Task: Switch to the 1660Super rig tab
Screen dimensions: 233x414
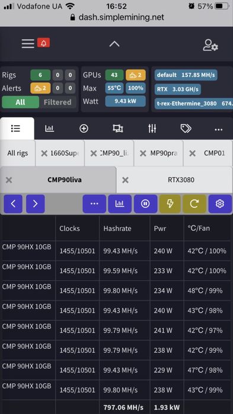Action: (x=65, y=154)
